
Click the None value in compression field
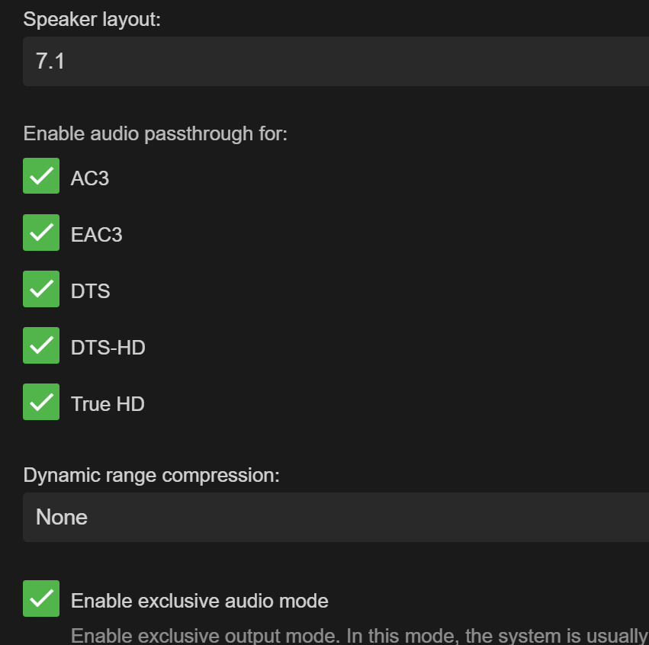(62, 517)
